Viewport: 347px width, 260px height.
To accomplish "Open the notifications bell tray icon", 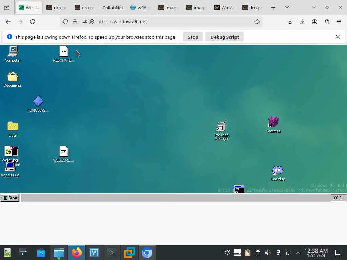I will [x=227, y=253].
